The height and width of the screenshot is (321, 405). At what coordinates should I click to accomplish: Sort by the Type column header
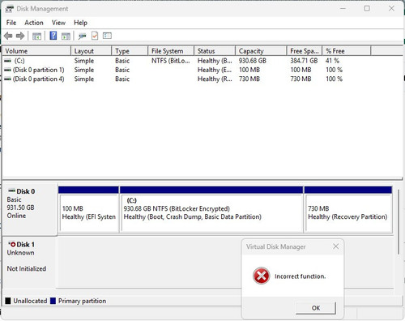(x=130, y=51)
